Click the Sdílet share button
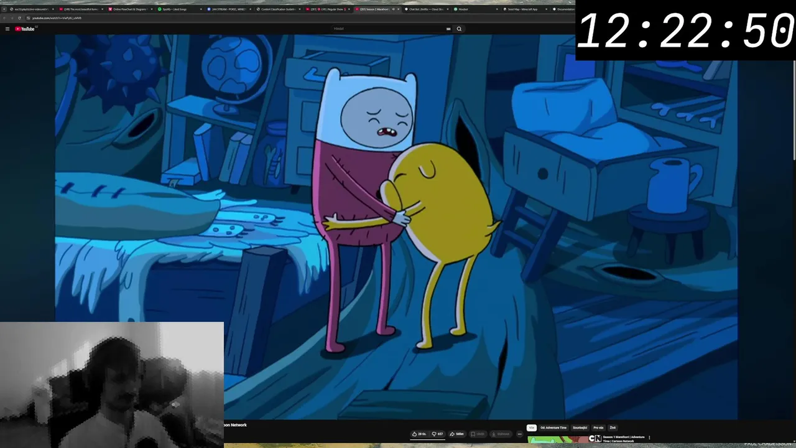Image resolution: width=796 pixels, height=448 pixels. click(x=457, y=434)
